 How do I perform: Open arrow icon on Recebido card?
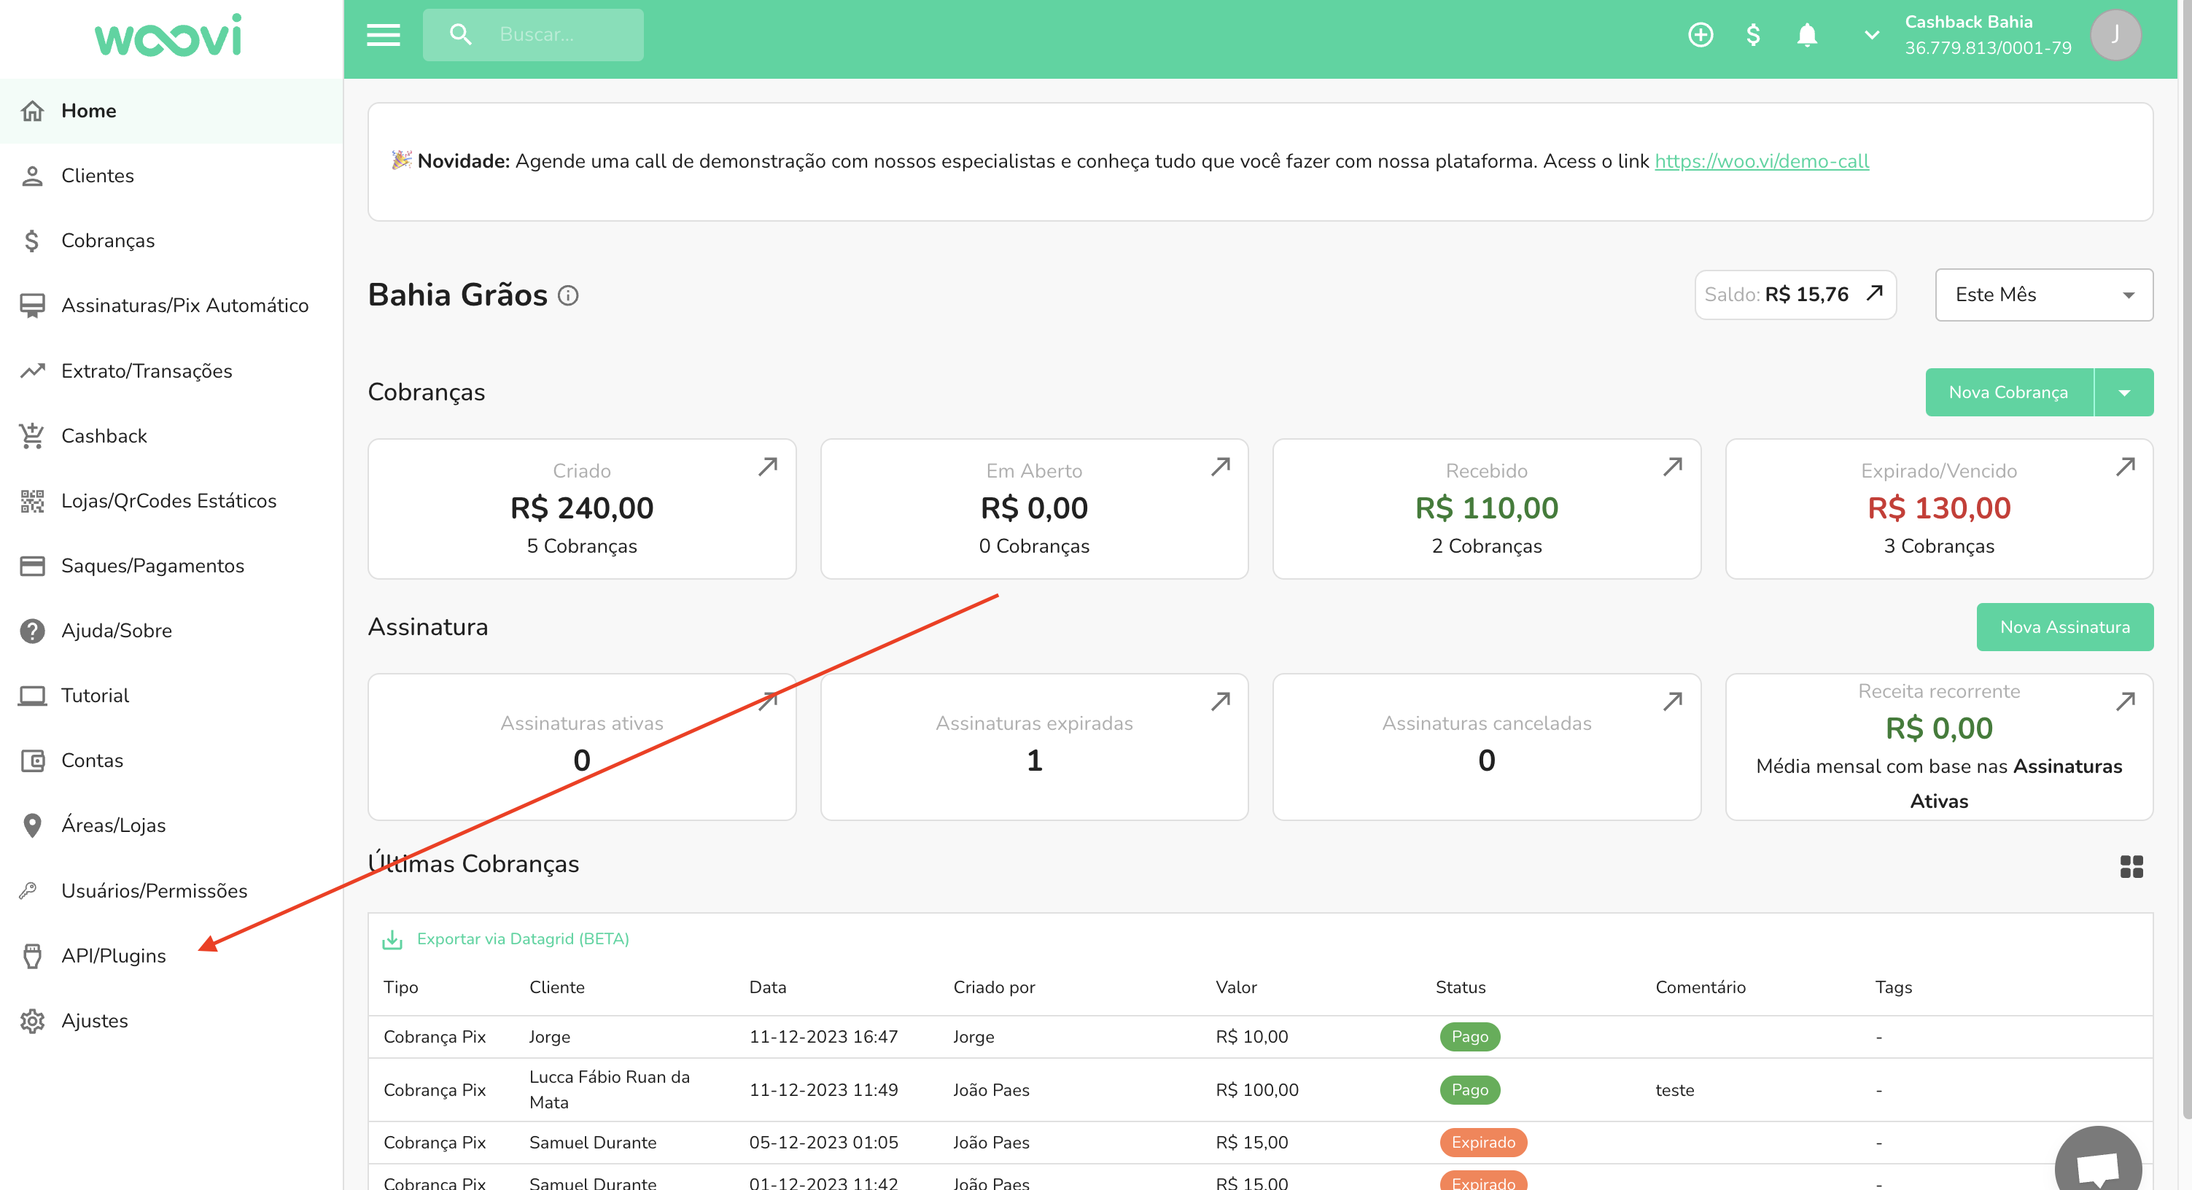pyautogui.click(x=1672, y=466)
